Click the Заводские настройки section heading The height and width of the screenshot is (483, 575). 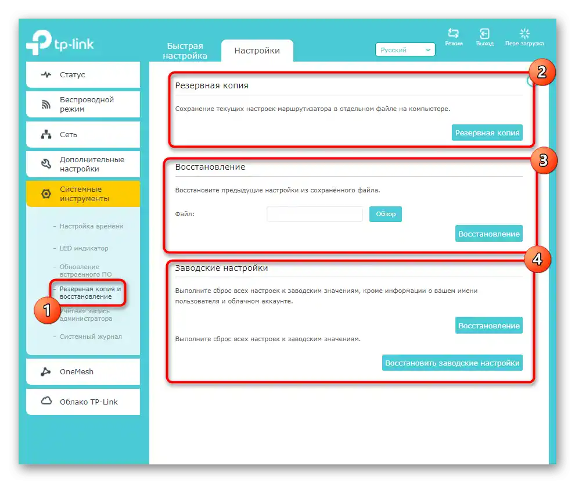pyautogui.click(x=221, y=268)
